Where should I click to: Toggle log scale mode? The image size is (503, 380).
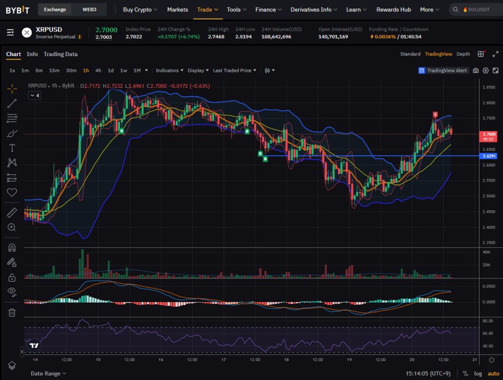coord(478,374)
